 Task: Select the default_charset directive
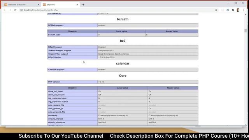tap(55, 119)
